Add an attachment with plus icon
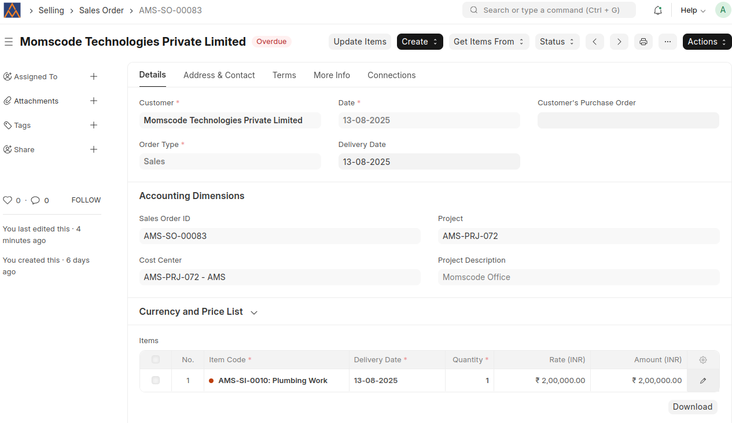The image size is (732, 423). pos(94,101)
